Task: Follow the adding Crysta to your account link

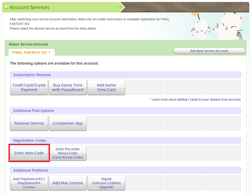Action: (x=209, y=99)
